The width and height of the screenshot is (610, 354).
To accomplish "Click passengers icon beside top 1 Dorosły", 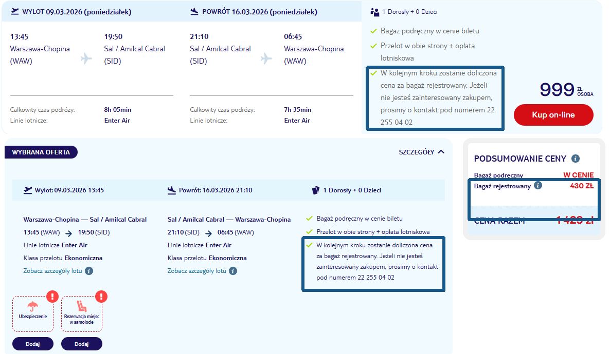I will pos(374,12).
